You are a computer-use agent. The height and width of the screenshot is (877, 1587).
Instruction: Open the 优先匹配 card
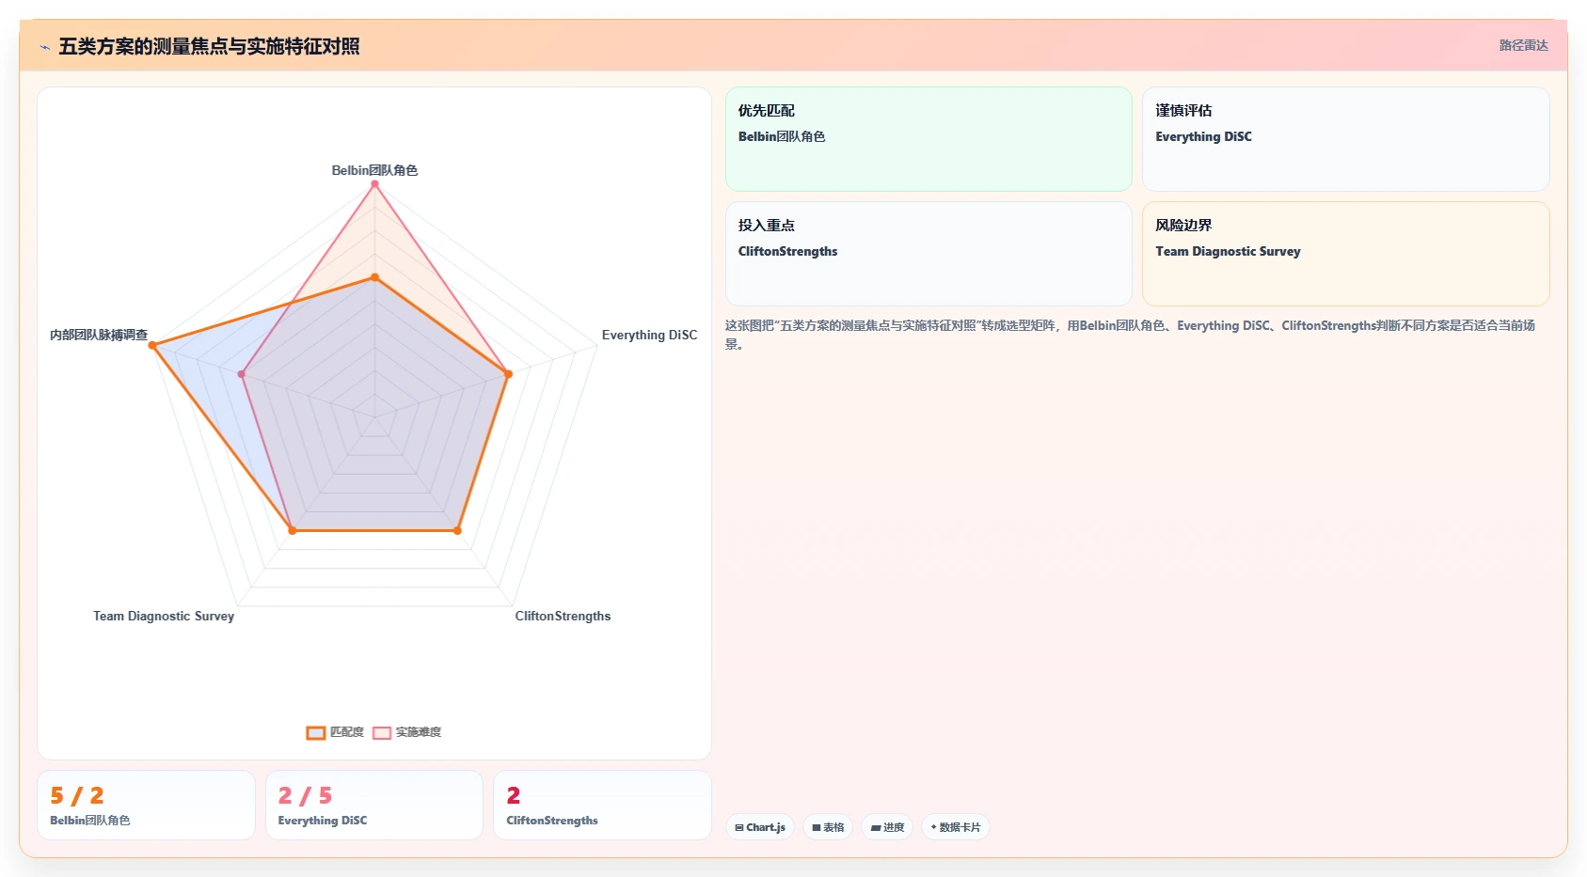click(928, 139)
